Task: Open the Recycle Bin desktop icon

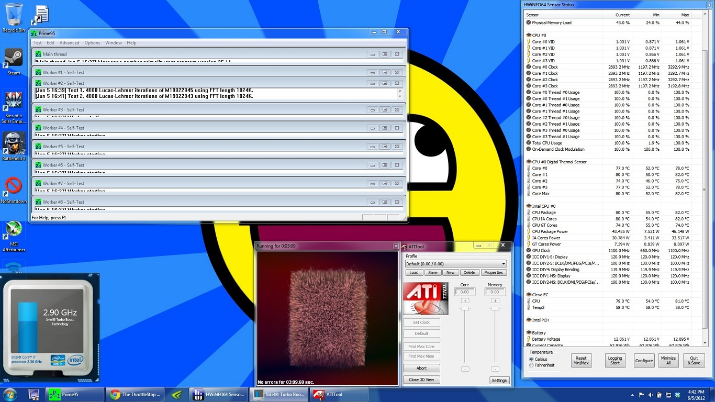Action: tap(14, 18)
